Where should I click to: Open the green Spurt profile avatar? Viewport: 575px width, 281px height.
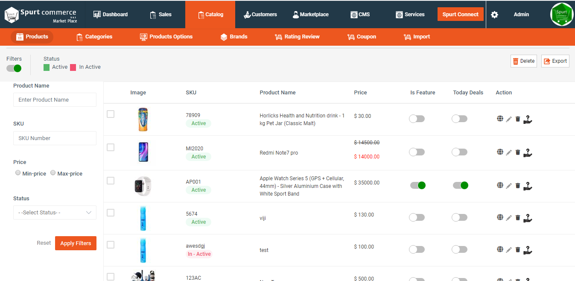click(x=562, y=15)
